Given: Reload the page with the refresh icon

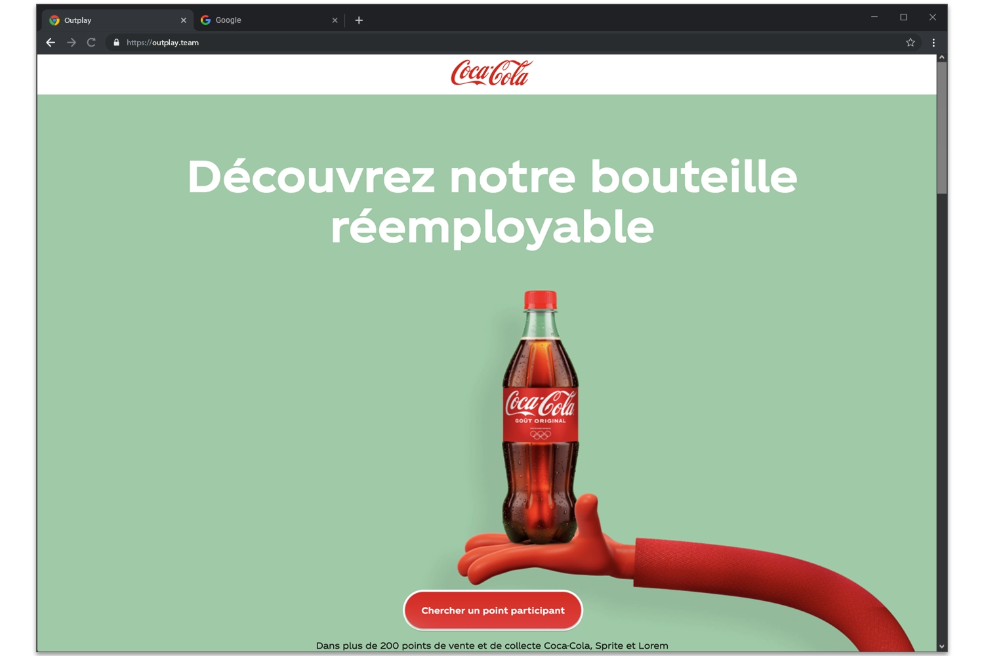Looking at the screenshot, I should (x=91, y=43).
